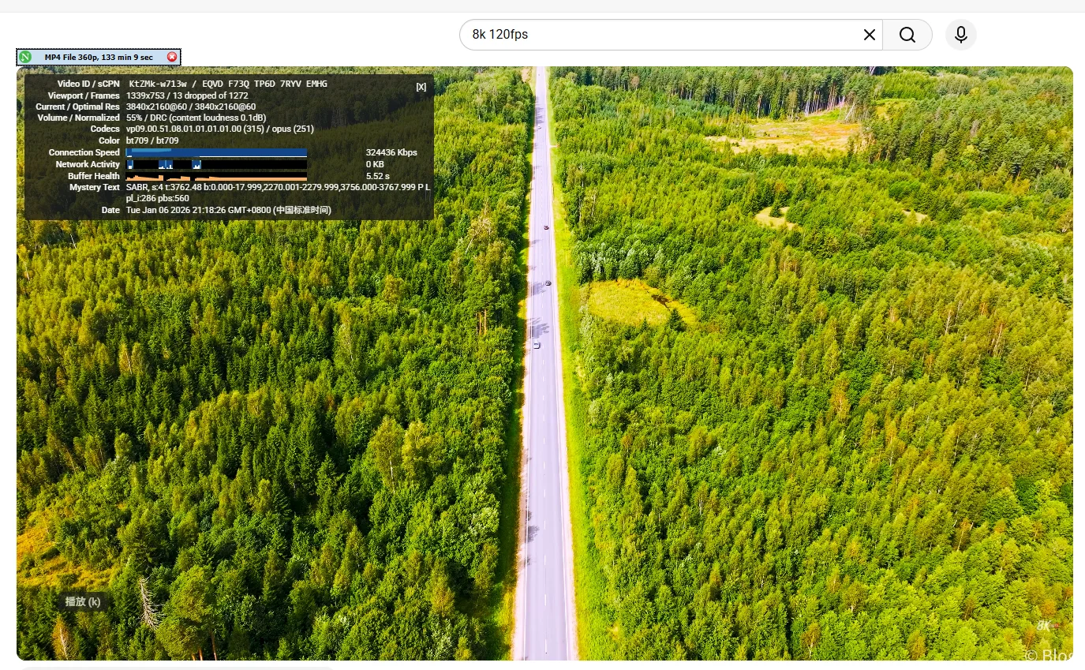Click the 播放 (k) play tooltip
Viewport: 1085px width, 670px height.
click(x=83, y=601)
